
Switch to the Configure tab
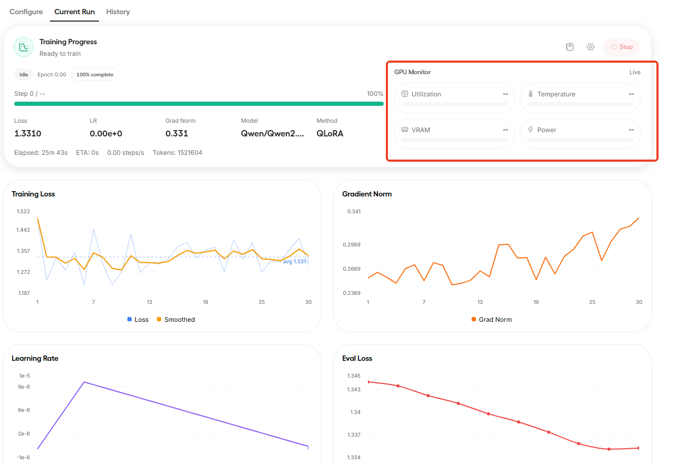(x=26, y=12)
